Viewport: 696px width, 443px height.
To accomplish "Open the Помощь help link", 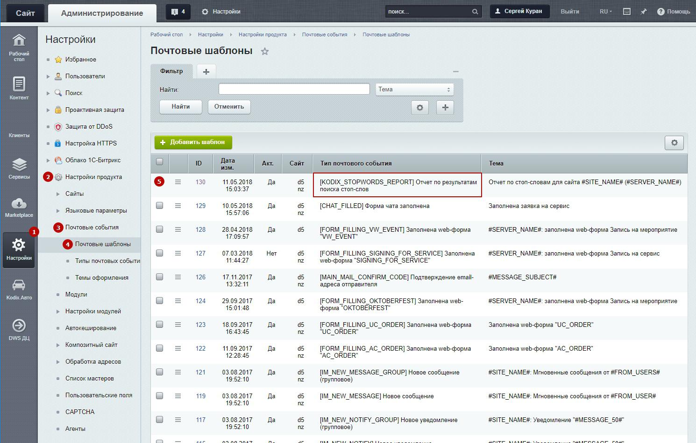I will (674, 12).
